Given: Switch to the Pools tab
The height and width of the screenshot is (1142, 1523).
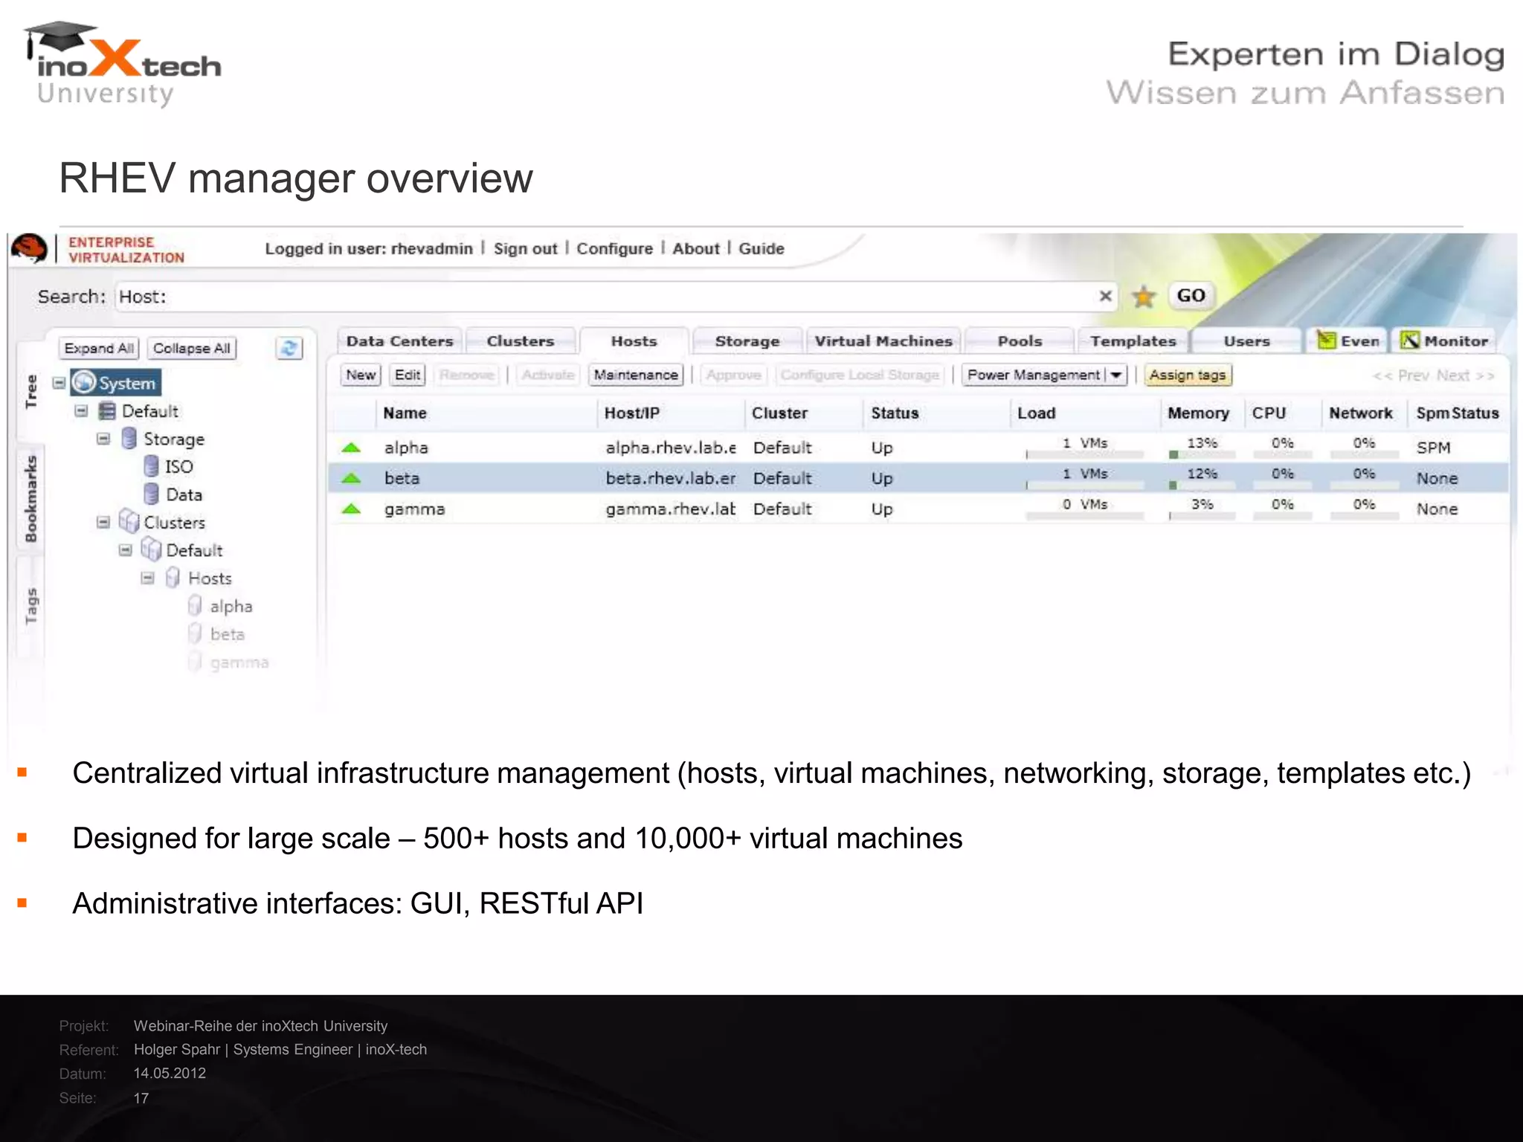Looking at the screenshot, I should pyautogui.click(x=1020, y=341).
